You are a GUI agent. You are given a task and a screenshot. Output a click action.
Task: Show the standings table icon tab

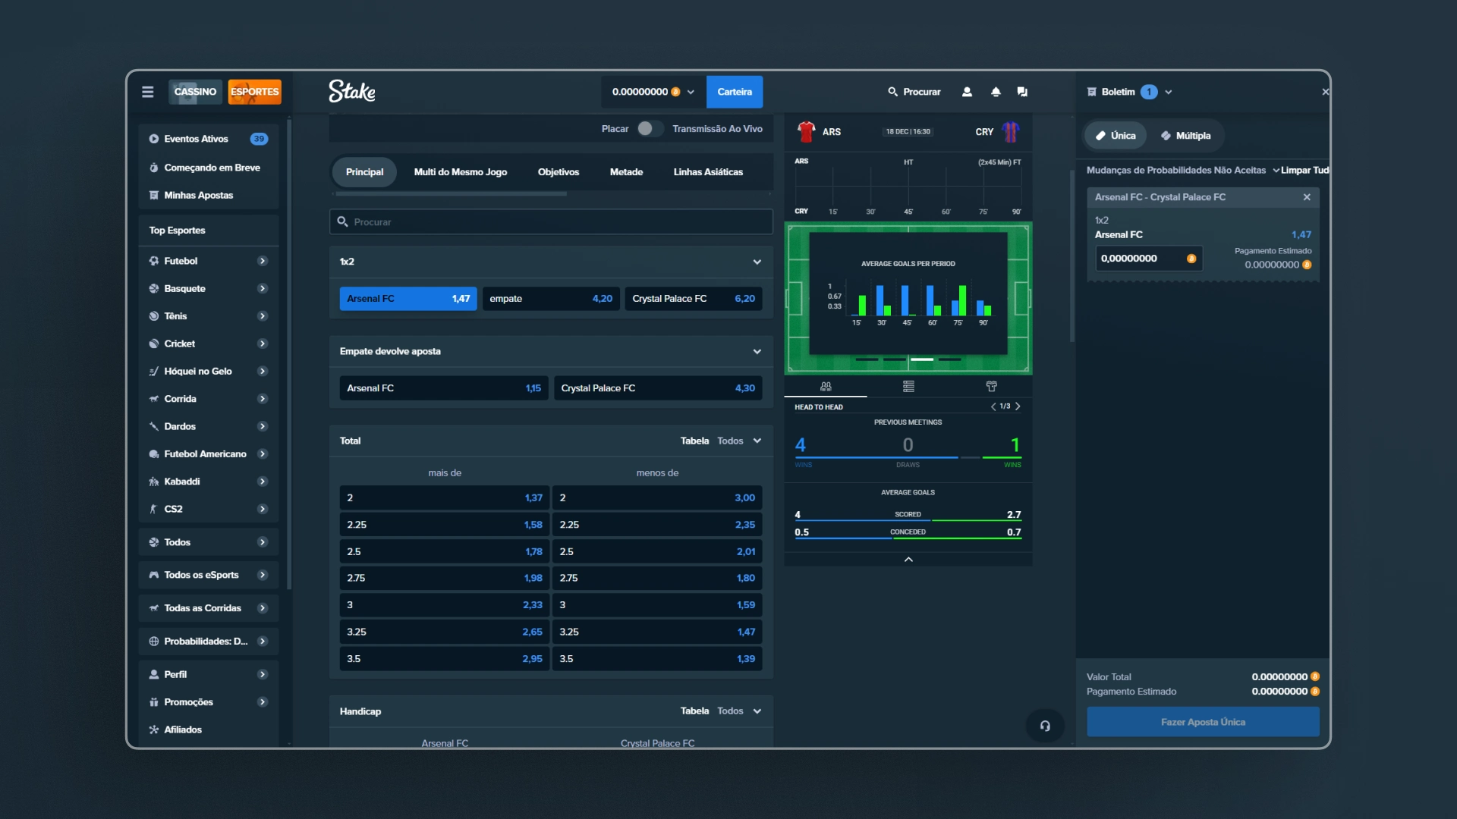[908, 387]
